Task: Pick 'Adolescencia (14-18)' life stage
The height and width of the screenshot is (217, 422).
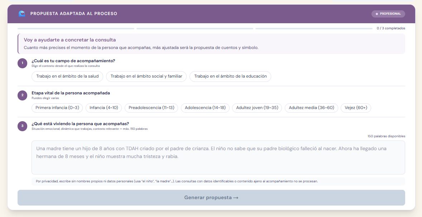Action: tap(205, 108)
